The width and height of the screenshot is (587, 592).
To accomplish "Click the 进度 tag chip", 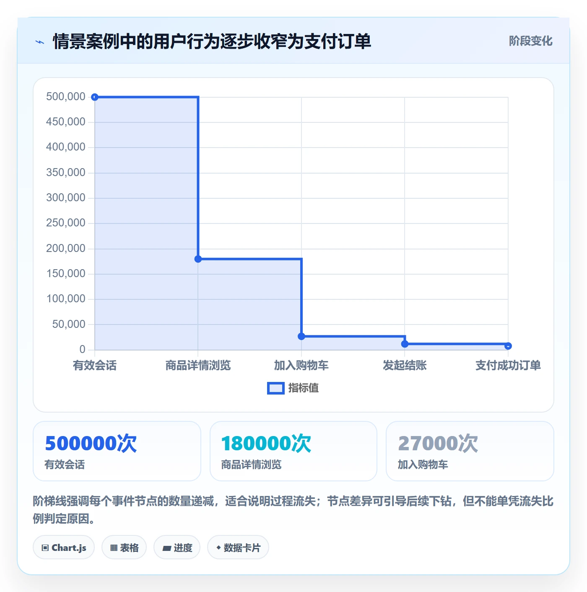I will pyautogui.click(x=177, y=548).
